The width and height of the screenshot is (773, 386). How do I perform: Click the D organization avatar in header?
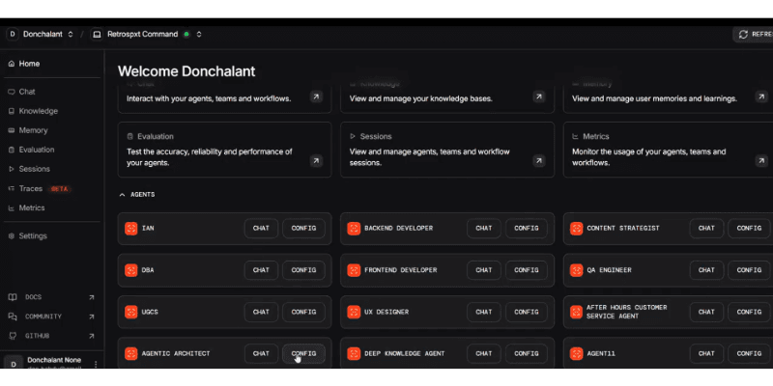13,34
